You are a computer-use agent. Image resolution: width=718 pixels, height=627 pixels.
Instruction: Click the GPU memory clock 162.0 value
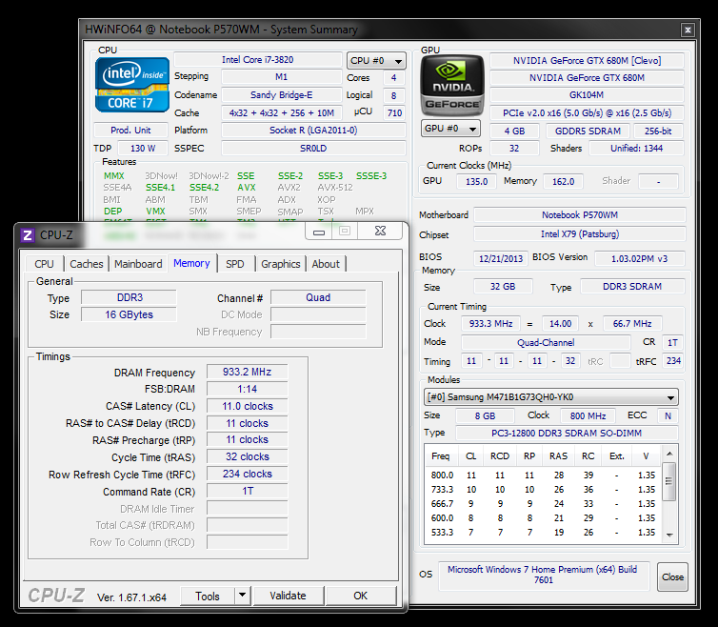click(563, 181)
